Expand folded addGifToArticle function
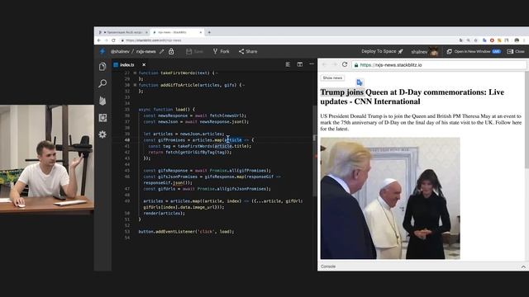The image size is (529, 297). pyautogui.click(x=135, y=85)
